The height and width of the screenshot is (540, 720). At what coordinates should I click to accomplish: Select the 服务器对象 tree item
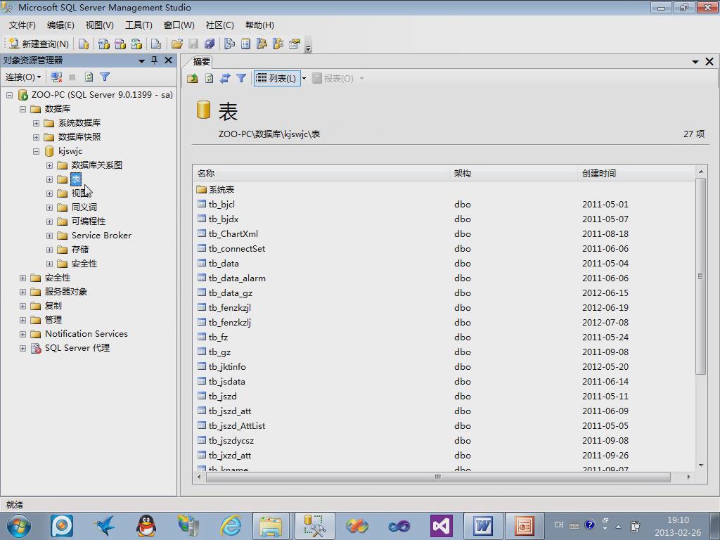(x=66, y=292)
